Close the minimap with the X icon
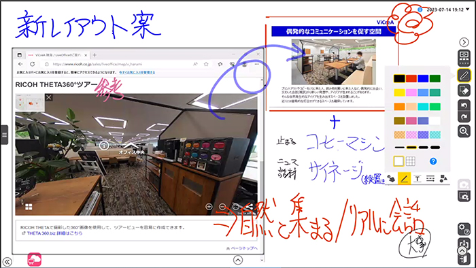476x268 pixels. (49, 97)
